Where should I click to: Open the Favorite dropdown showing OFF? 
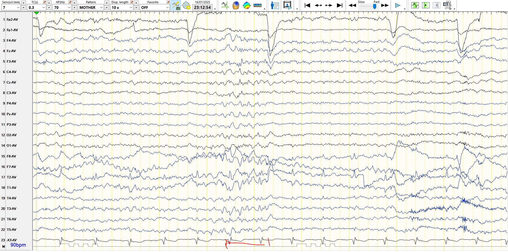[155, 8]
